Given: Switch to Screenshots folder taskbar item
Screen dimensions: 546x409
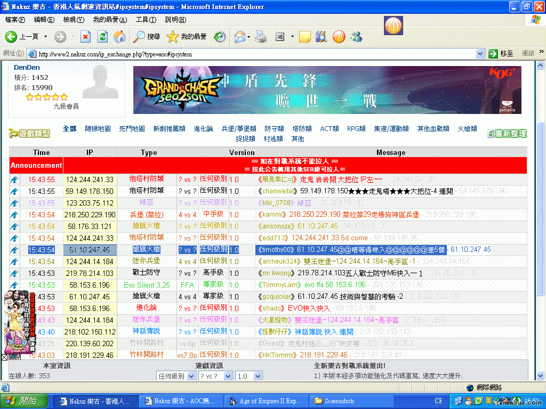Looking at the screenshot, I should click(352, 401).
